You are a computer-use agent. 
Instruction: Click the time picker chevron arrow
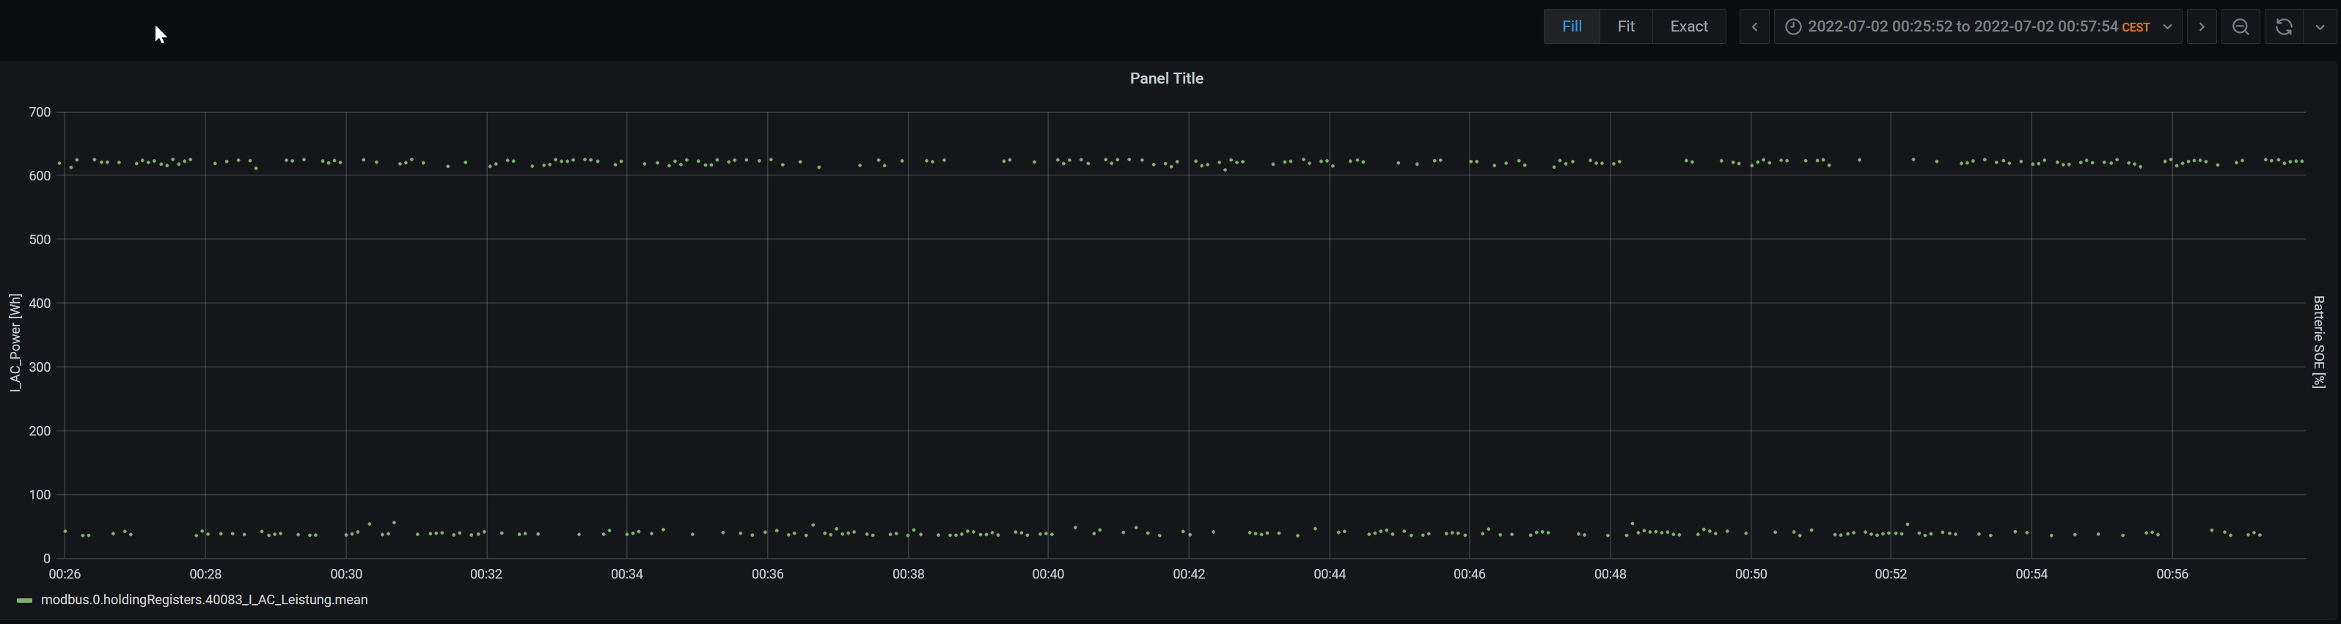[x=2167, y=27]
